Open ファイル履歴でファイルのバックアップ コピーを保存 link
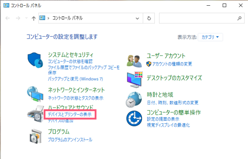This screenshot has width=248, height=159. (84, 70)
